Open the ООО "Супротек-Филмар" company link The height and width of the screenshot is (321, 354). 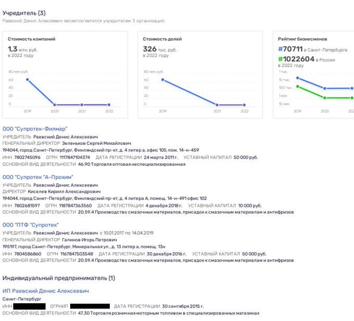[35, 129]
